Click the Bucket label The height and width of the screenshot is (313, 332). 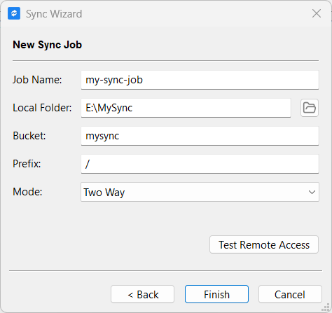(x=29, y=136)
